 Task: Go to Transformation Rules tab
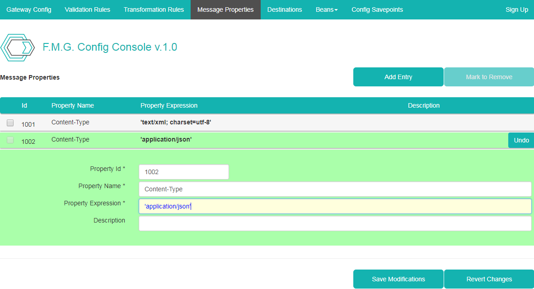(154, 9)
